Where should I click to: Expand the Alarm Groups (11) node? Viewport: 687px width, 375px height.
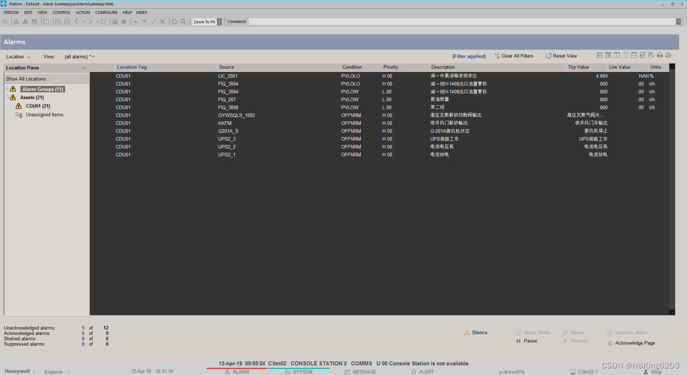(x=7, y=89)
